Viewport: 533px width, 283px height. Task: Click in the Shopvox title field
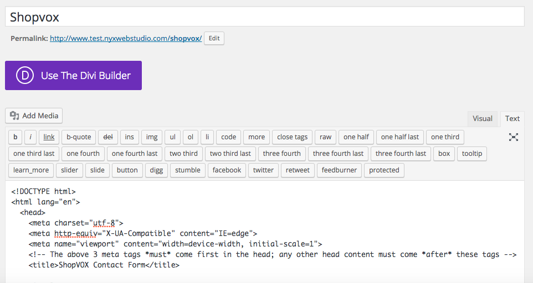tap(265, 17)
